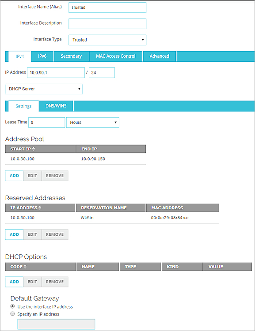Add a new Reserved Address

point(14,234)
